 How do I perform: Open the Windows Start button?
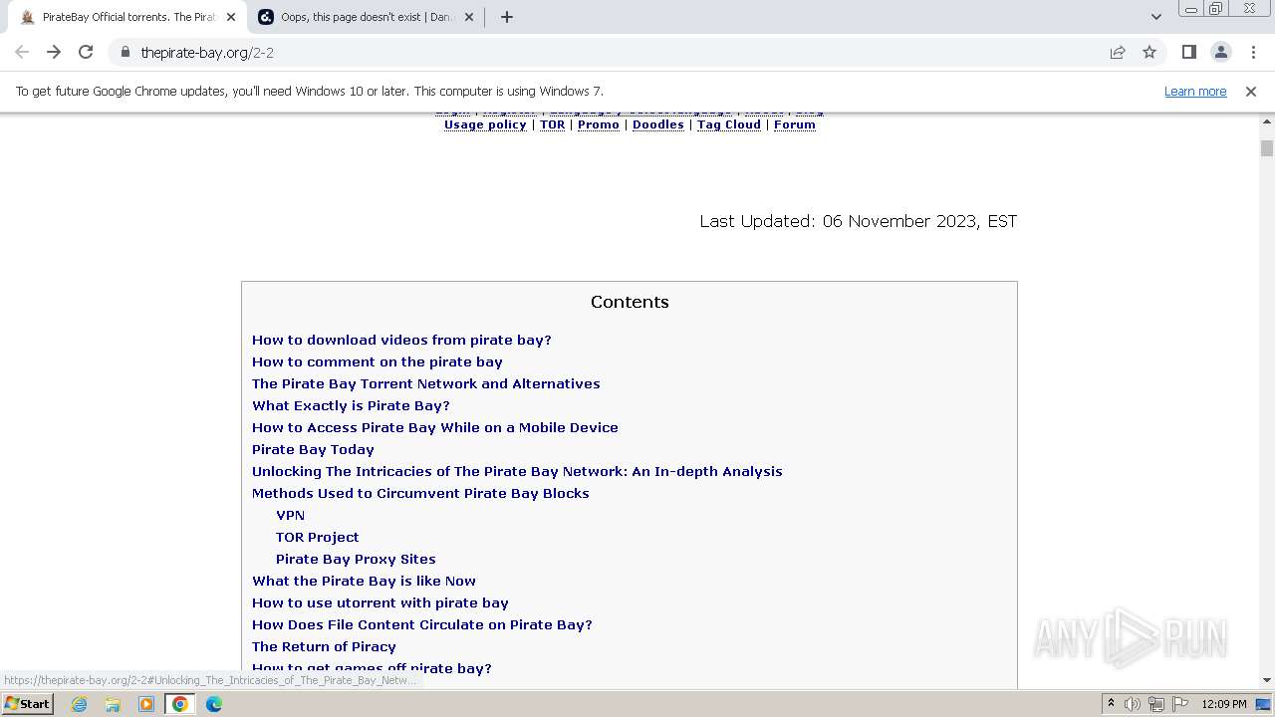click(27, 703)
